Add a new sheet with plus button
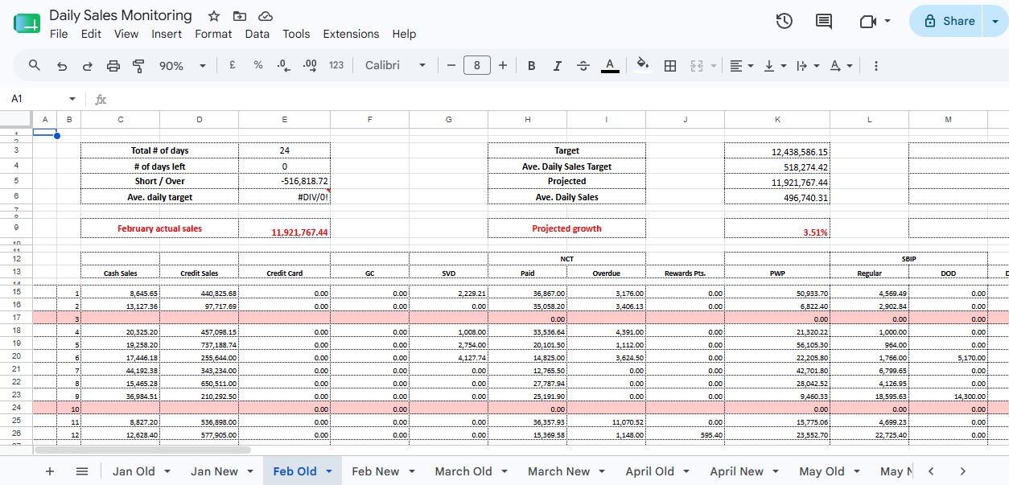Screen dimensions: 1009x485 coord(50,471)
